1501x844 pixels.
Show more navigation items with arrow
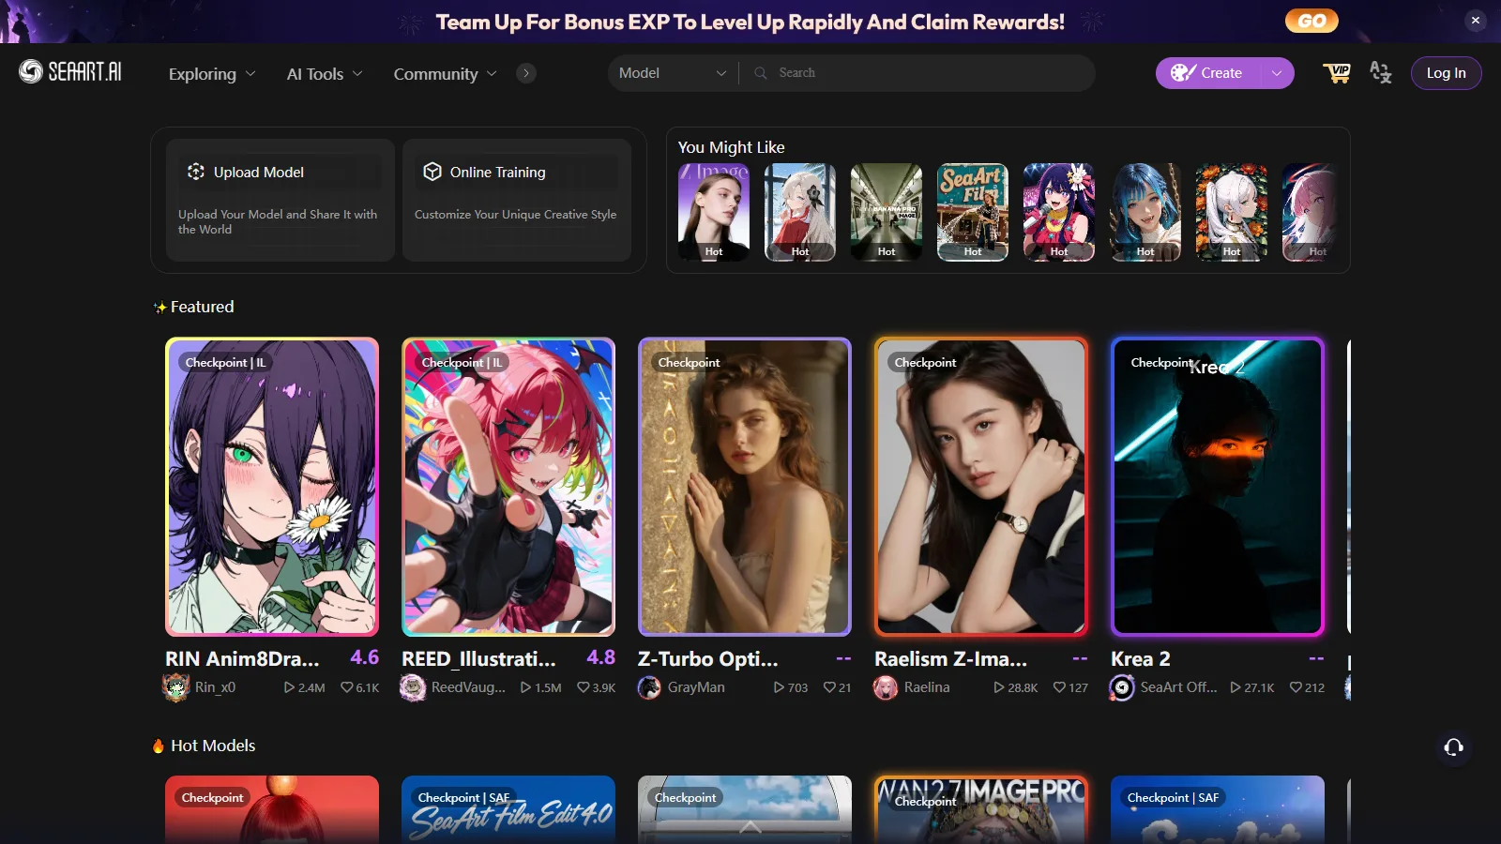coord(526,73)
